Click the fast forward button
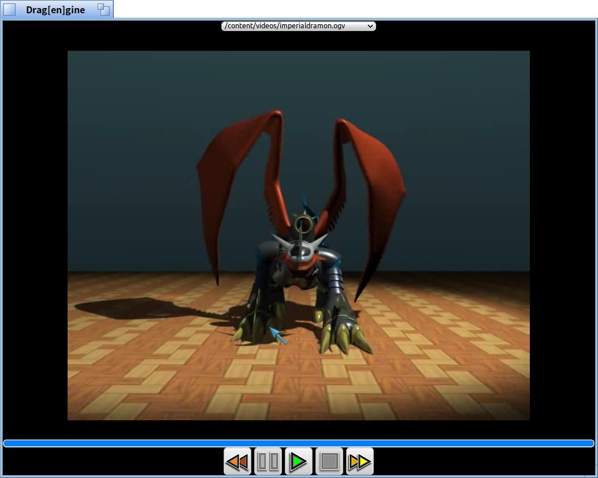 tap(359, 461)
